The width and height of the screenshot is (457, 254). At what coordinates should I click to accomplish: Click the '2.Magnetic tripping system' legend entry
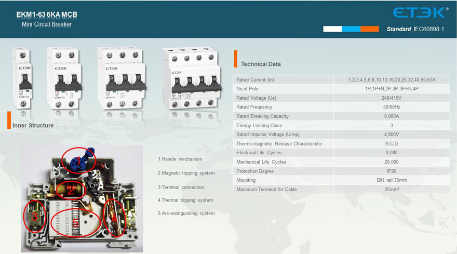186,173
